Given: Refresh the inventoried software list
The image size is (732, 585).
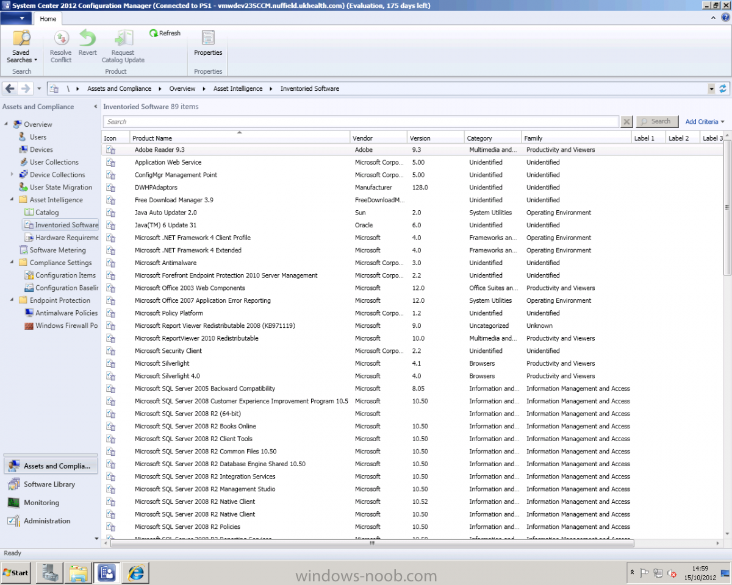Looking at the screenshot, I should tap(165, 33).
